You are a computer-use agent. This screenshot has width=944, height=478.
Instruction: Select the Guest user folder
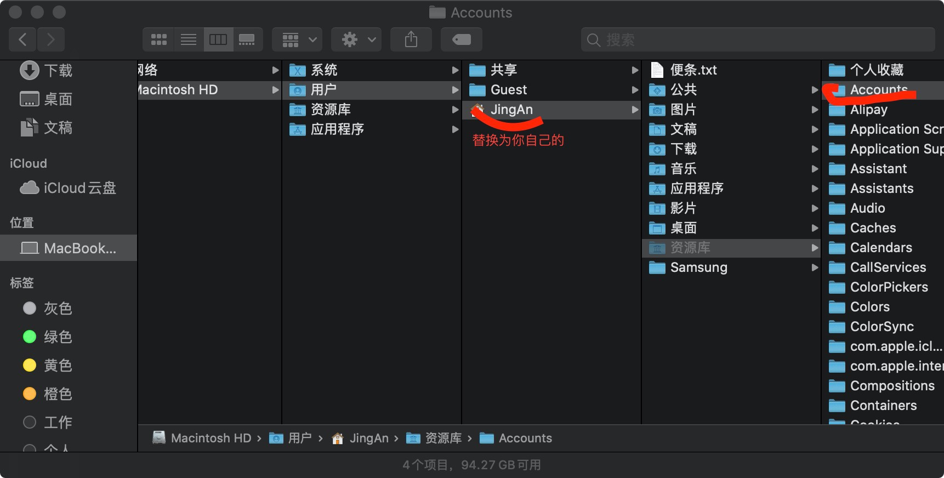[508, 90]
